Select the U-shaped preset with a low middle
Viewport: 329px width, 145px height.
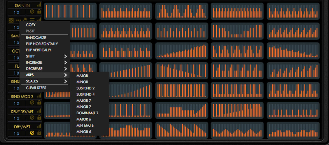pyautogui.click(x=237, y=31)
